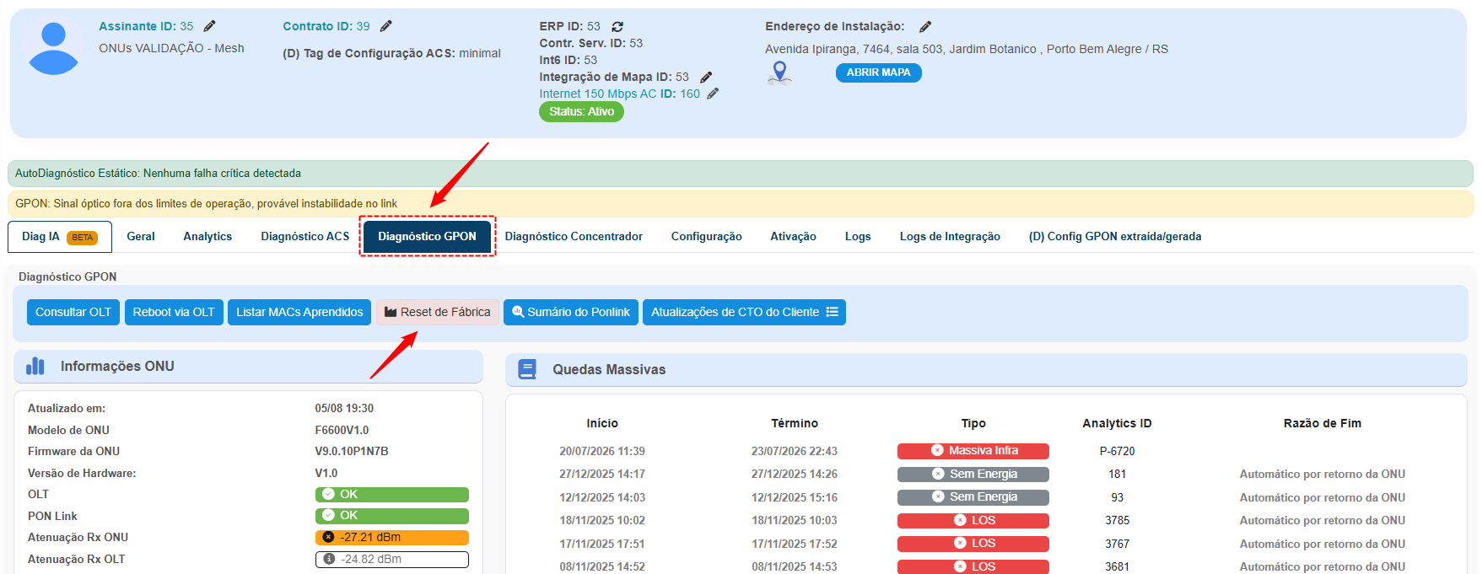The height and width of the screenshot is (574, 1482).
Task: Open Diagnóstico Concentrador tab
Action: 574,237
